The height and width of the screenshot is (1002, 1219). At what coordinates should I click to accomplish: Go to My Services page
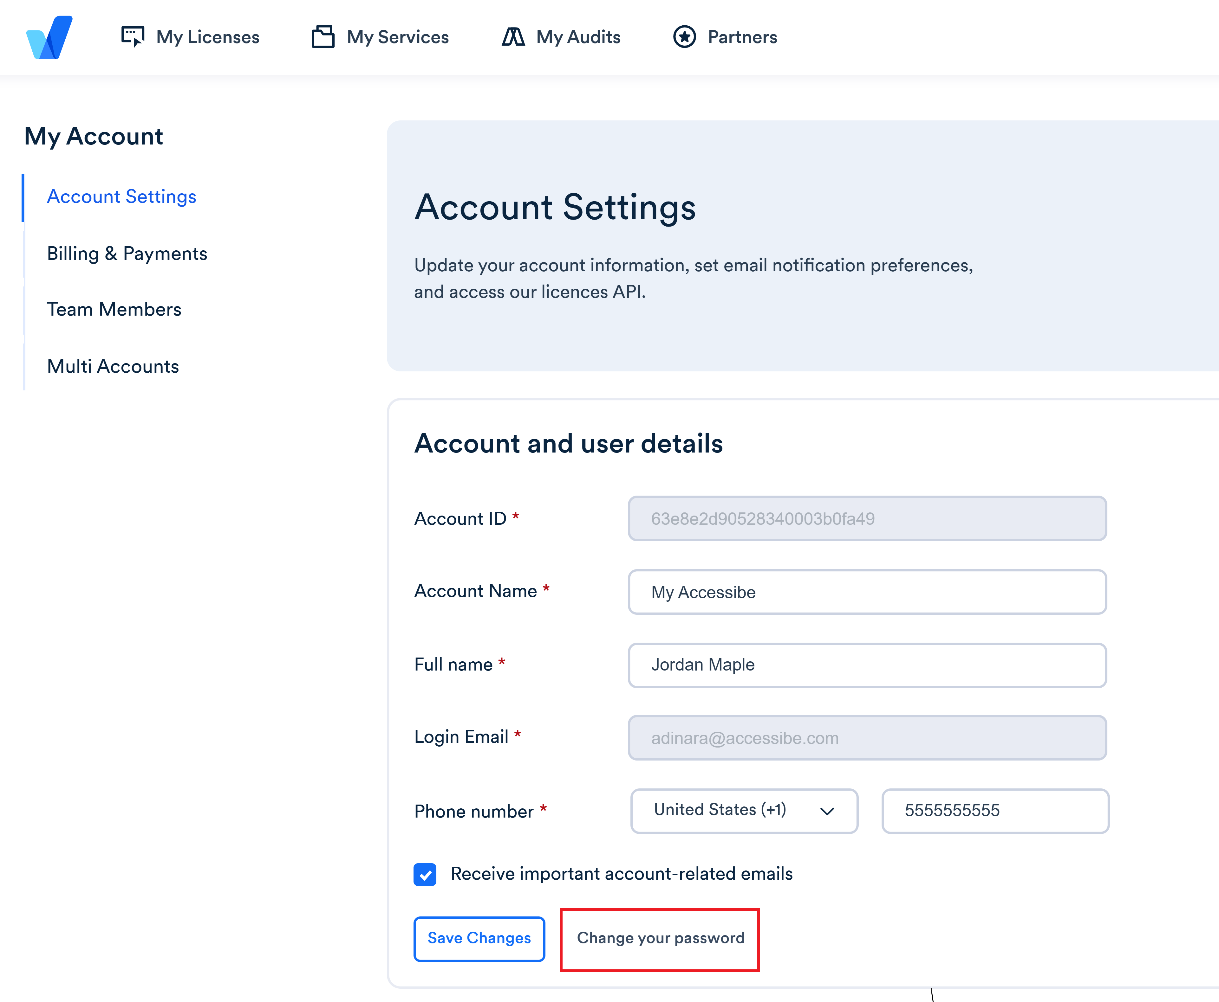coord(397,37)
